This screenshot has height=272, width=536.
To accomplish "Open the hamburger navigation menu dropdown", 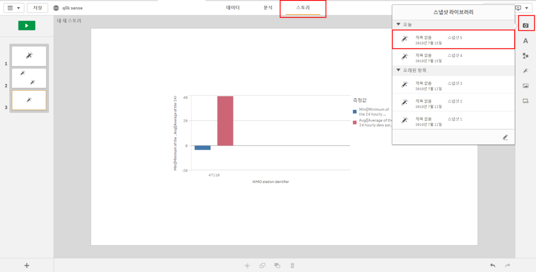I will (x=14, y=8).
